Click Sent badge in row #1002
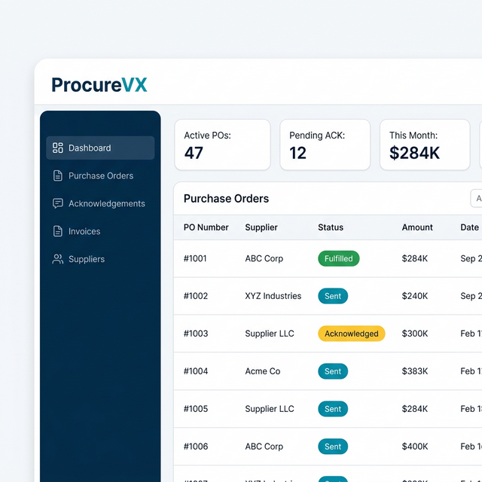The width and height of the screenshot is (482, 482). pyautogui.click(x=333, y=296)
